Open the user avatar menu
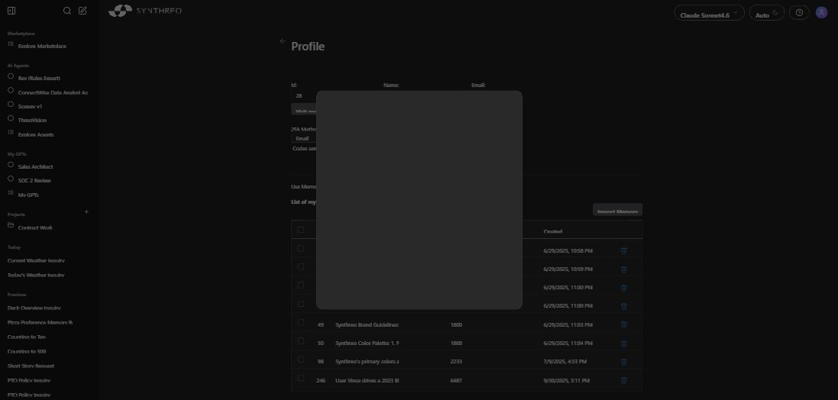 (x=821, y=13)
